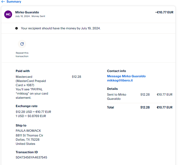Click the −€10.77 EUR amount in header
Image resolution: width=178 pixels, height=165 pixels.
pyautogui.click(x=164, y=12)
